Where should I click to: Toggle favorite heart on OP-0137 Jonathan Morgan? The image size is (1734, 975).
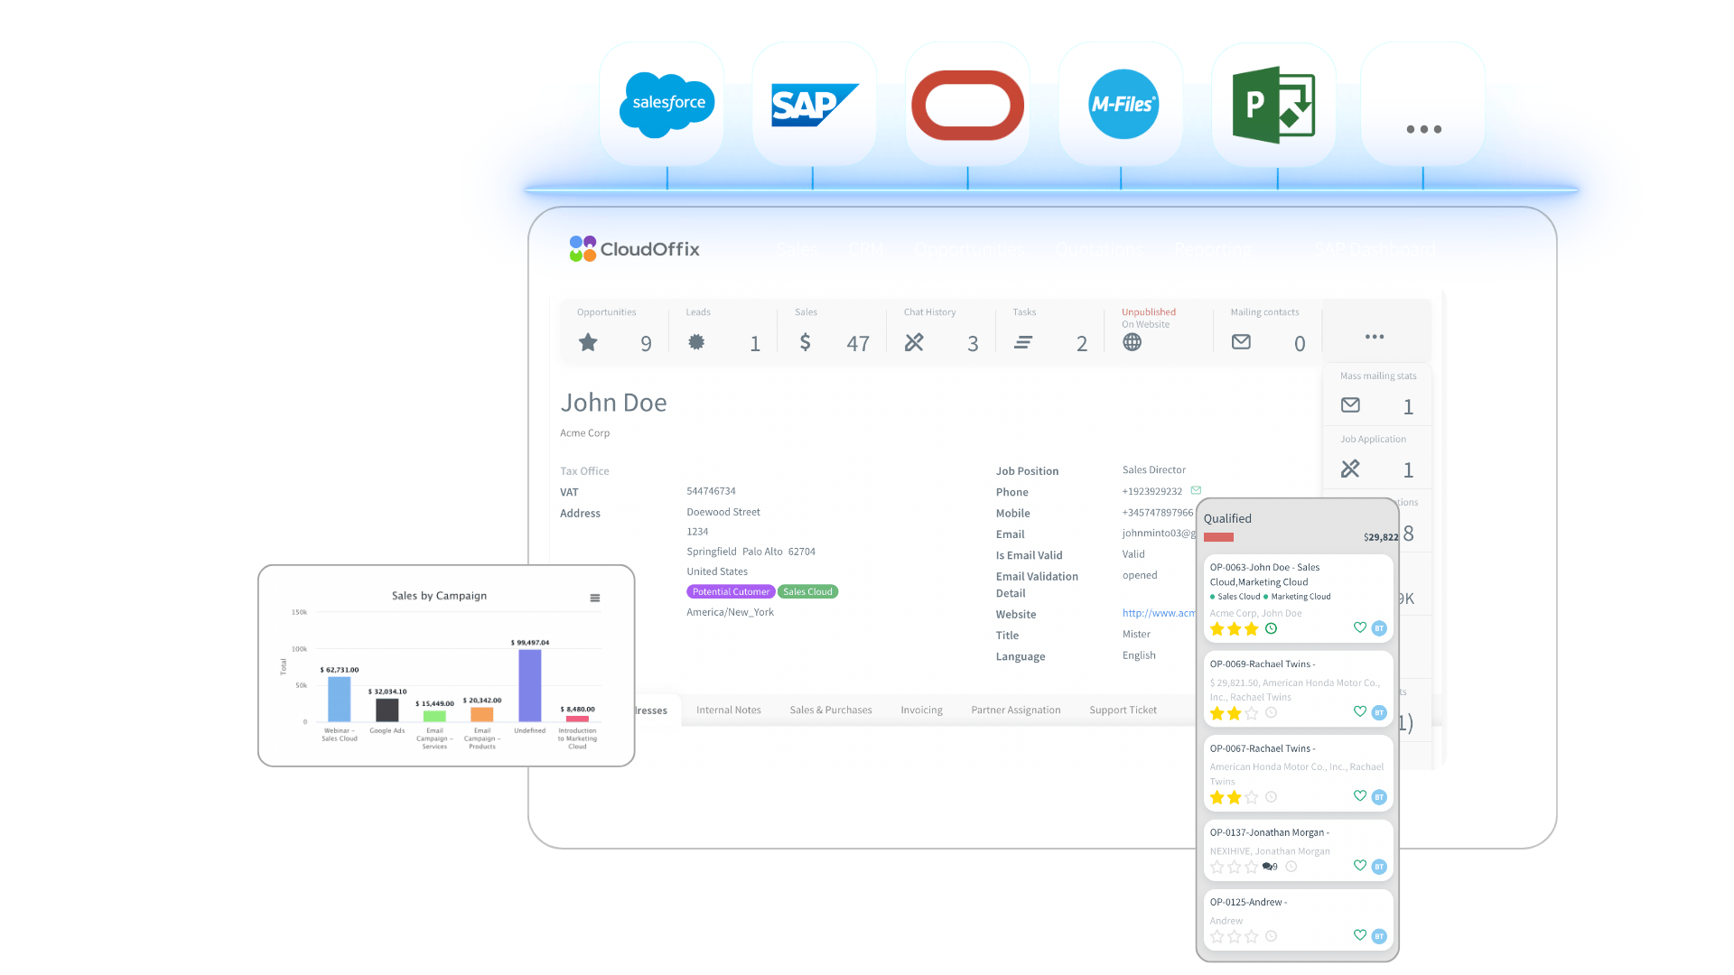[x=1360, y=865]
